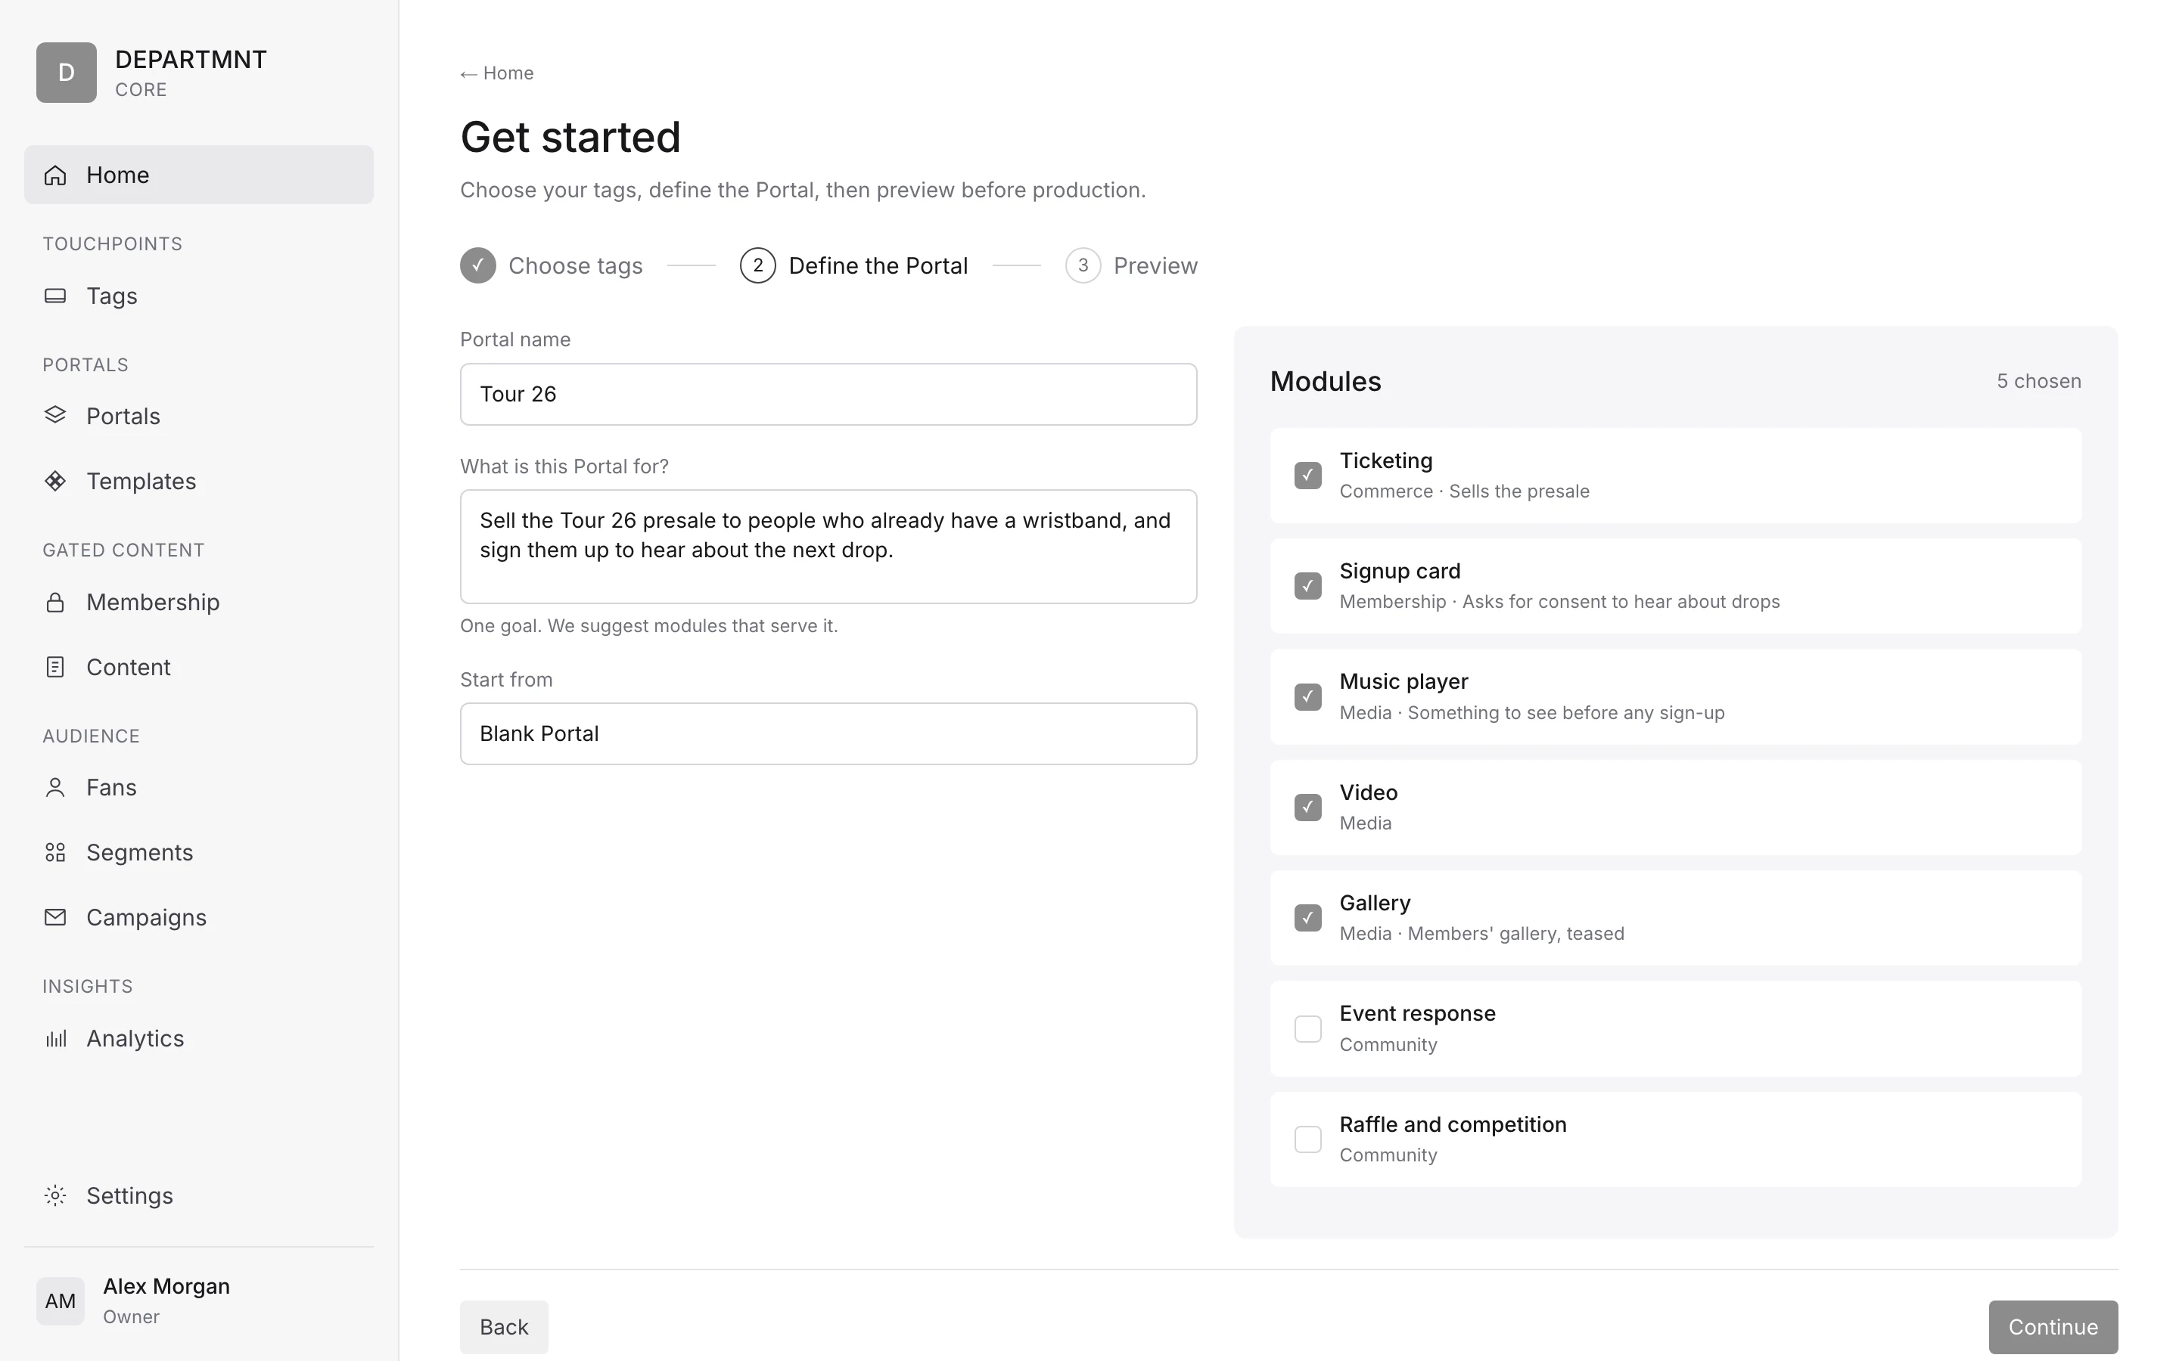Click the Templates diamond icon

(x=55, y=481)
